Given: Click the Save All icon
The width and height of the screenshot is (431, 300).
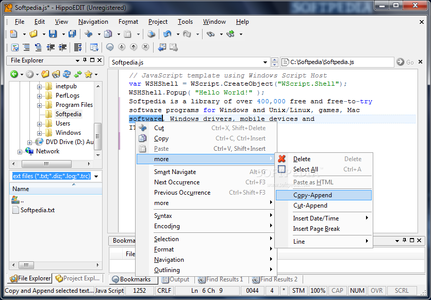Looking at the screenshot, I should 72,34.
